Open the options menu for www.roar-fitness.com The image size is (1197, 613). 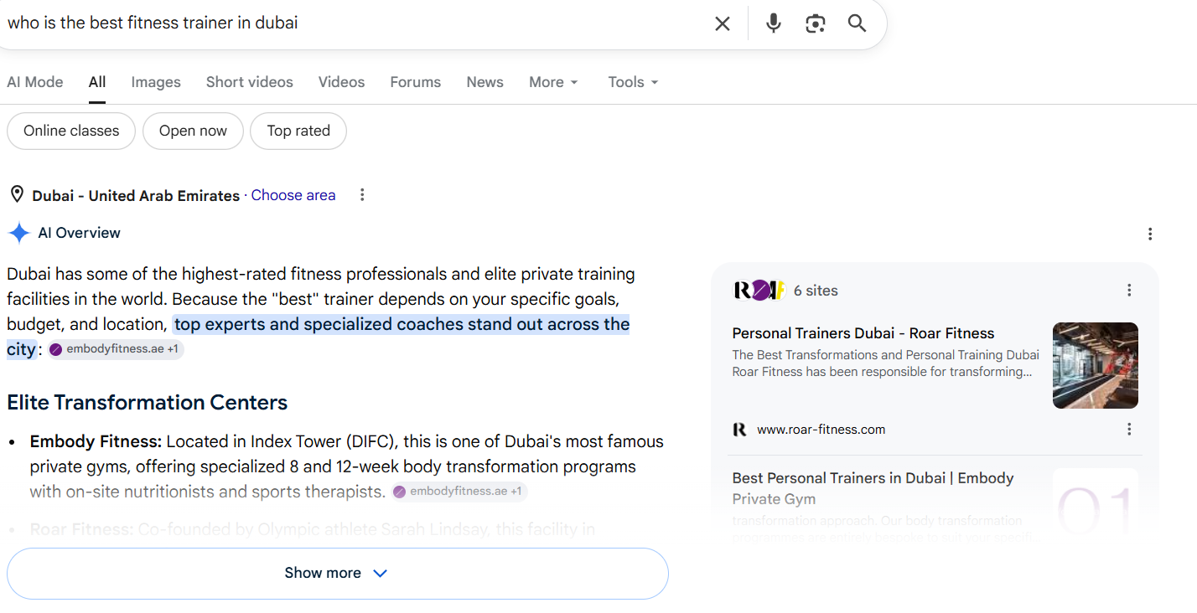[1129, 430]
